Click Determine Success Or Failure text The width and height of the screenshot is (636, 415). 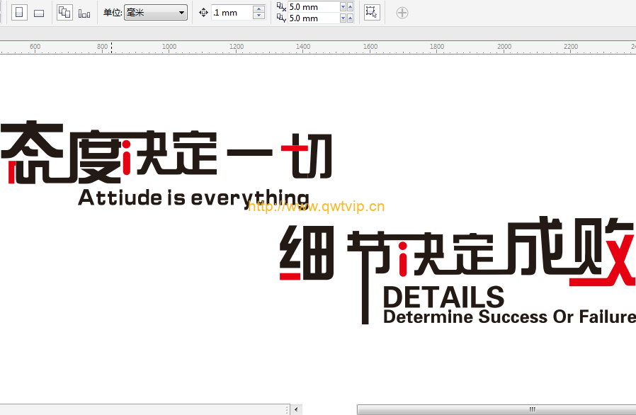tap(509, 317)
